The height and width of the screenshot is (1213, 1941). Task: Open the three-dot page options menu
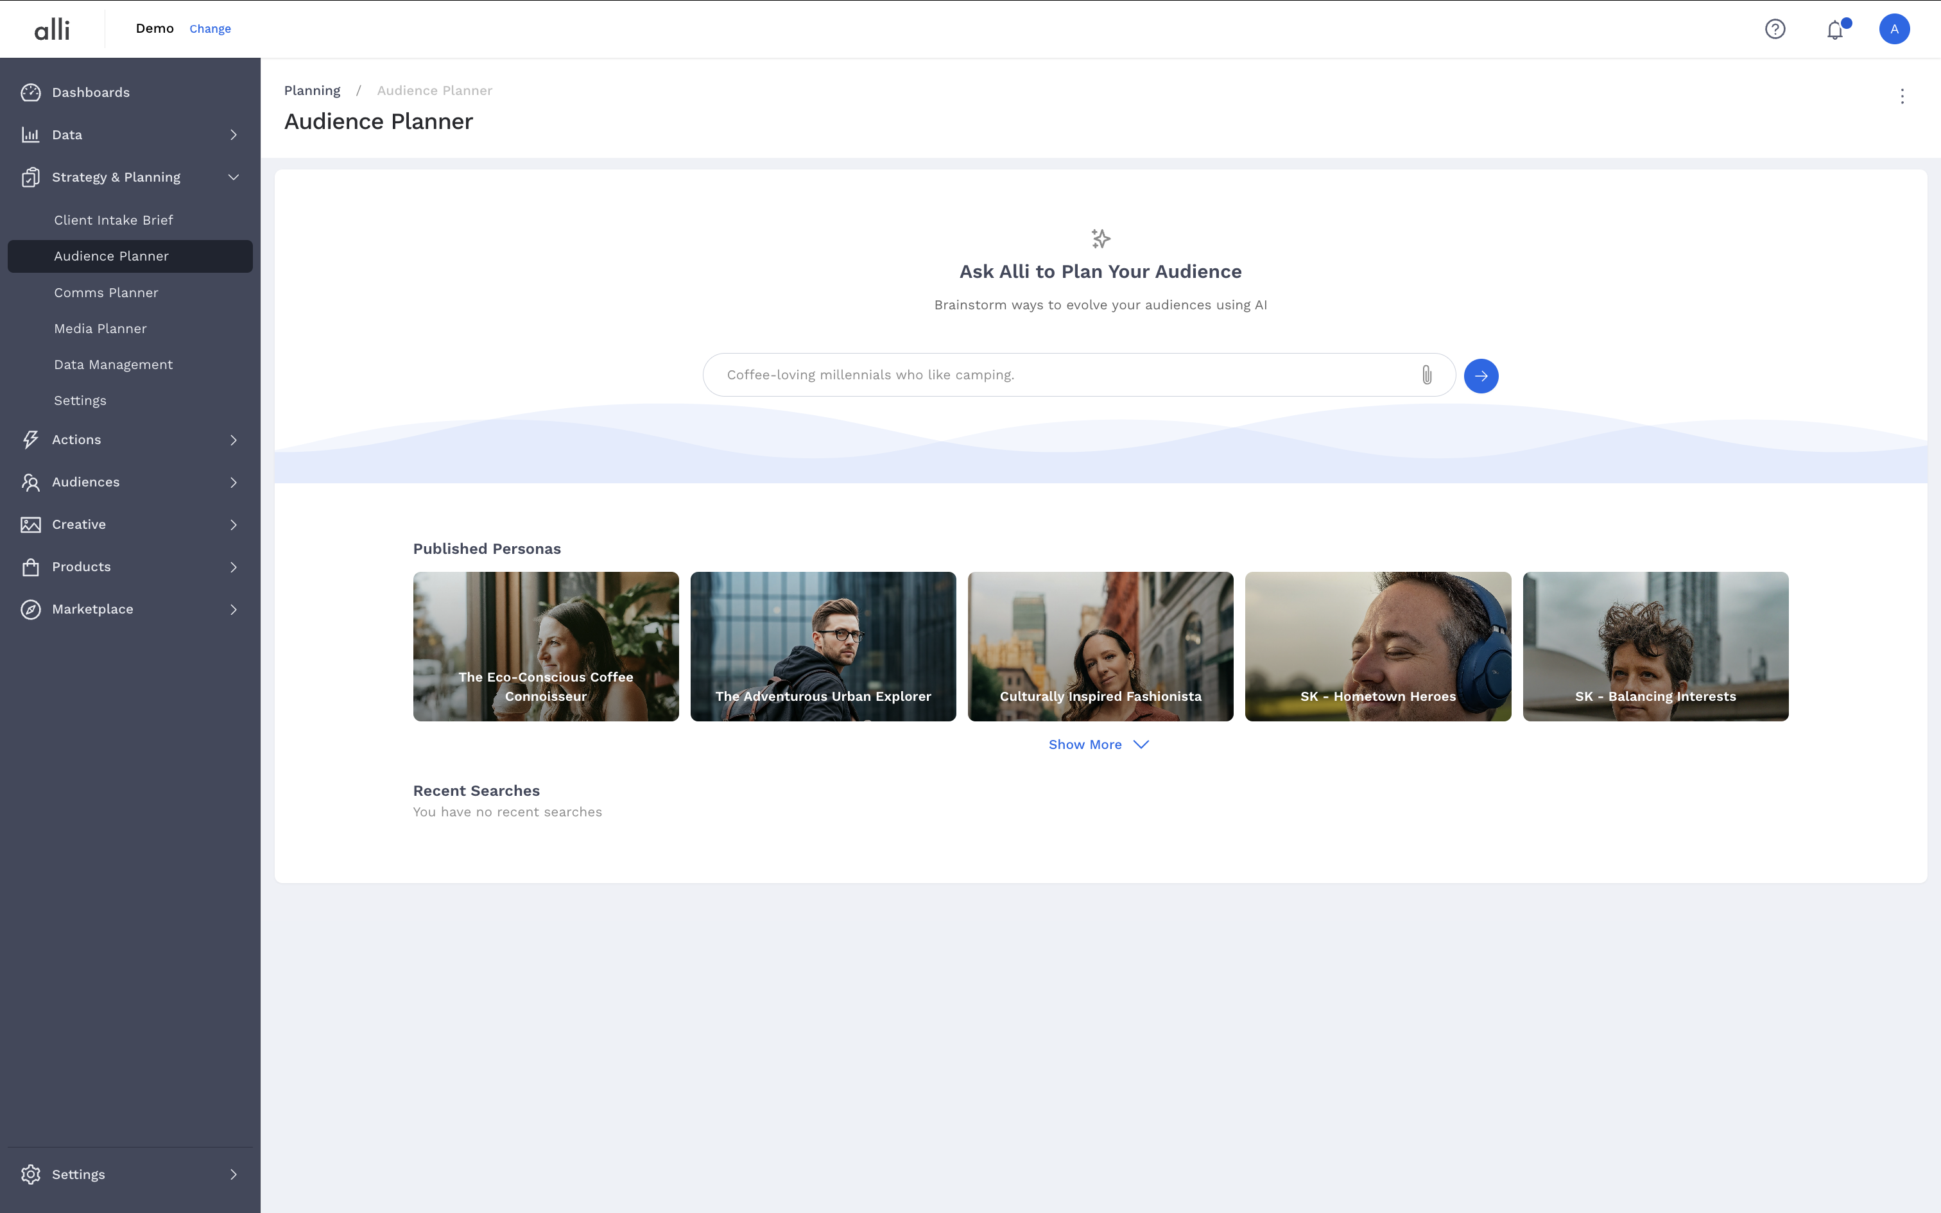[1902, 96]
